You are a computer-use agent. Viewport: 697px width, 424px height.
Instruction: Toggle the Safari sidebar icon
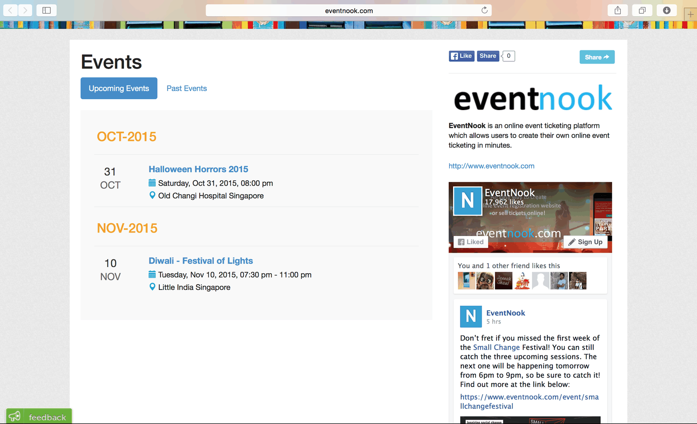[x=46, y=10]
